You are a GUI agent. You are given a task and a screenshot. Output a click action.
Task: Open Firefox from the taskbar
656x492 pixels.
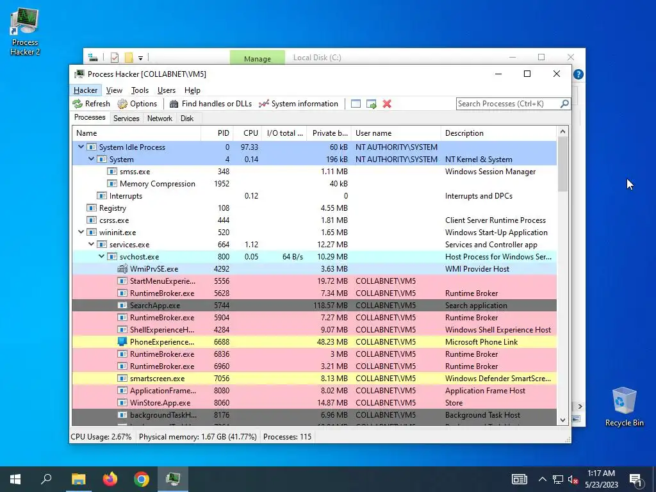click(110, 479)
